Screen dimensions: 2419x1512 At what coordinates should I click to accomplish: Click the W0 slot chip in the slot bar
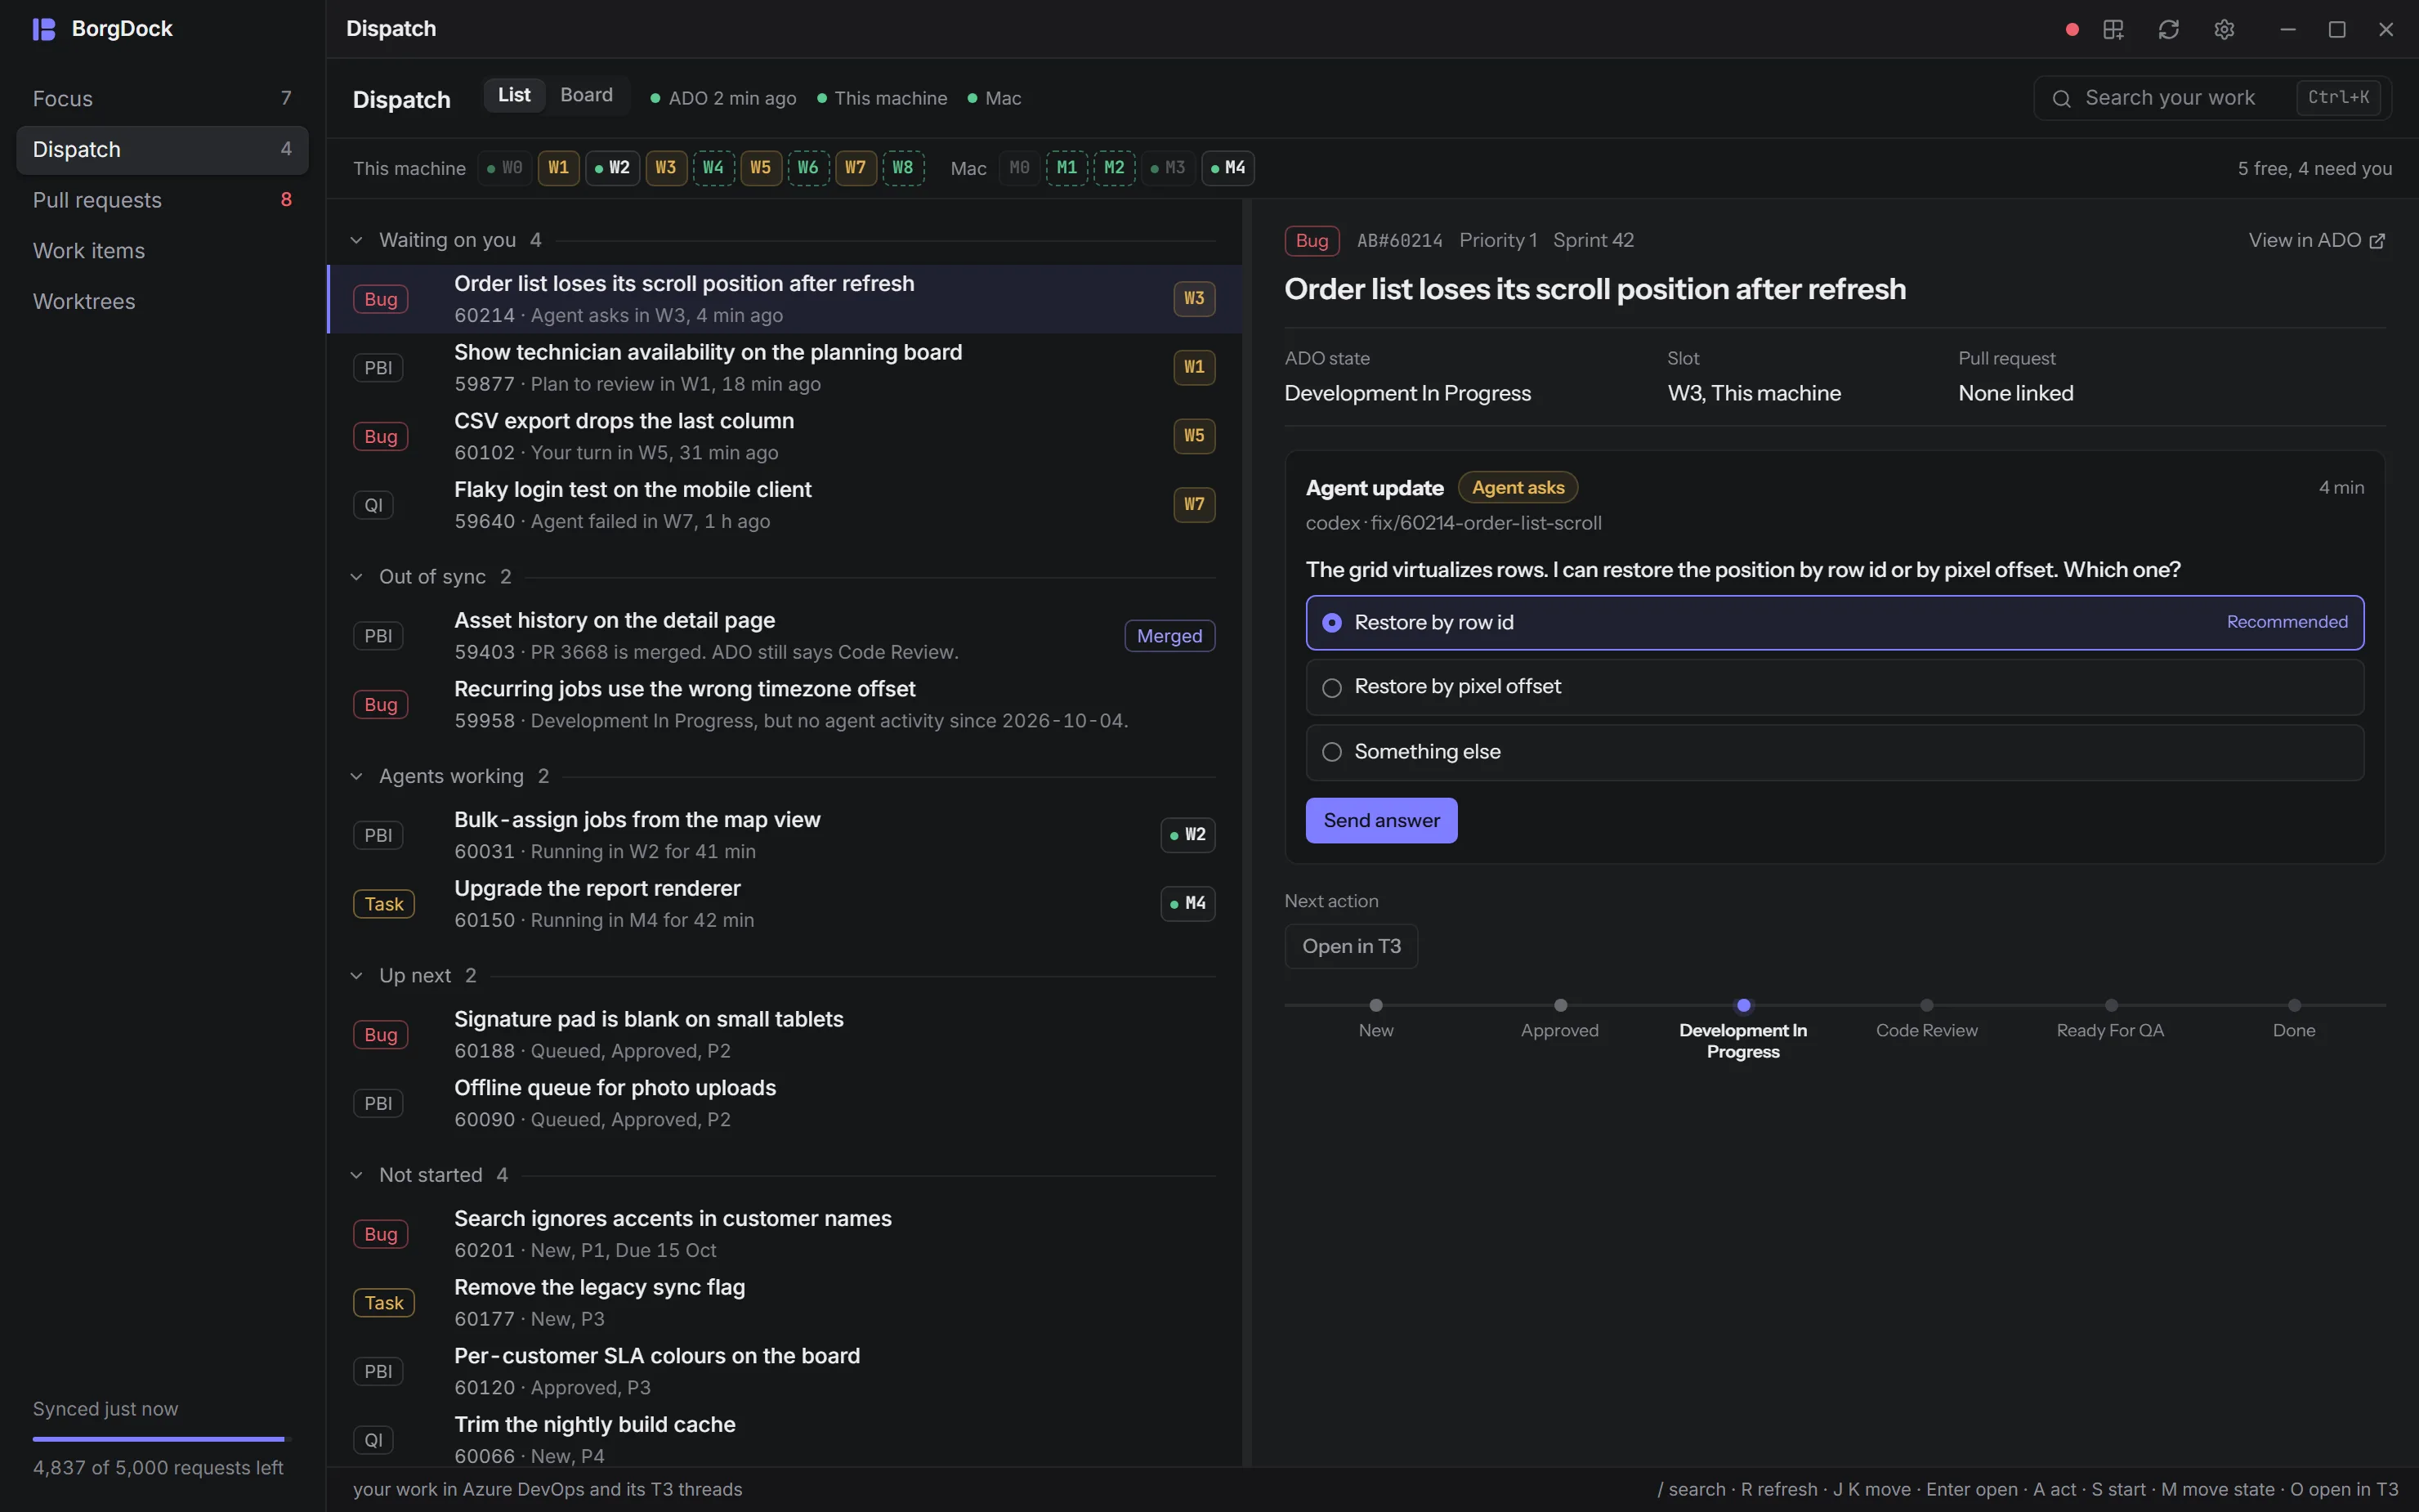coord(505,168)
